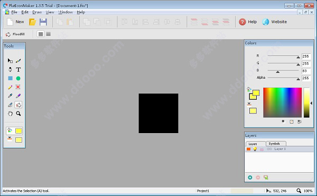Switch to the Symbols tab
The image size is (317, 196).
click(276, 144)
